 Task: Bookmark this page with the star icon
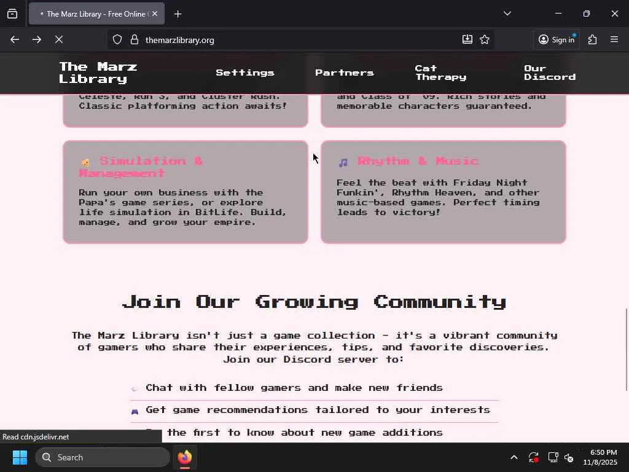pyautogui.click(x=485, y=39)
